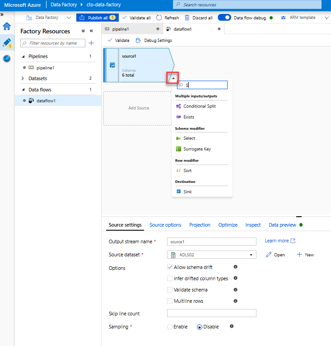Screen dimensions: 331x346
Task: Collapse the Data flows tree section
Action: tap(23, 90)
